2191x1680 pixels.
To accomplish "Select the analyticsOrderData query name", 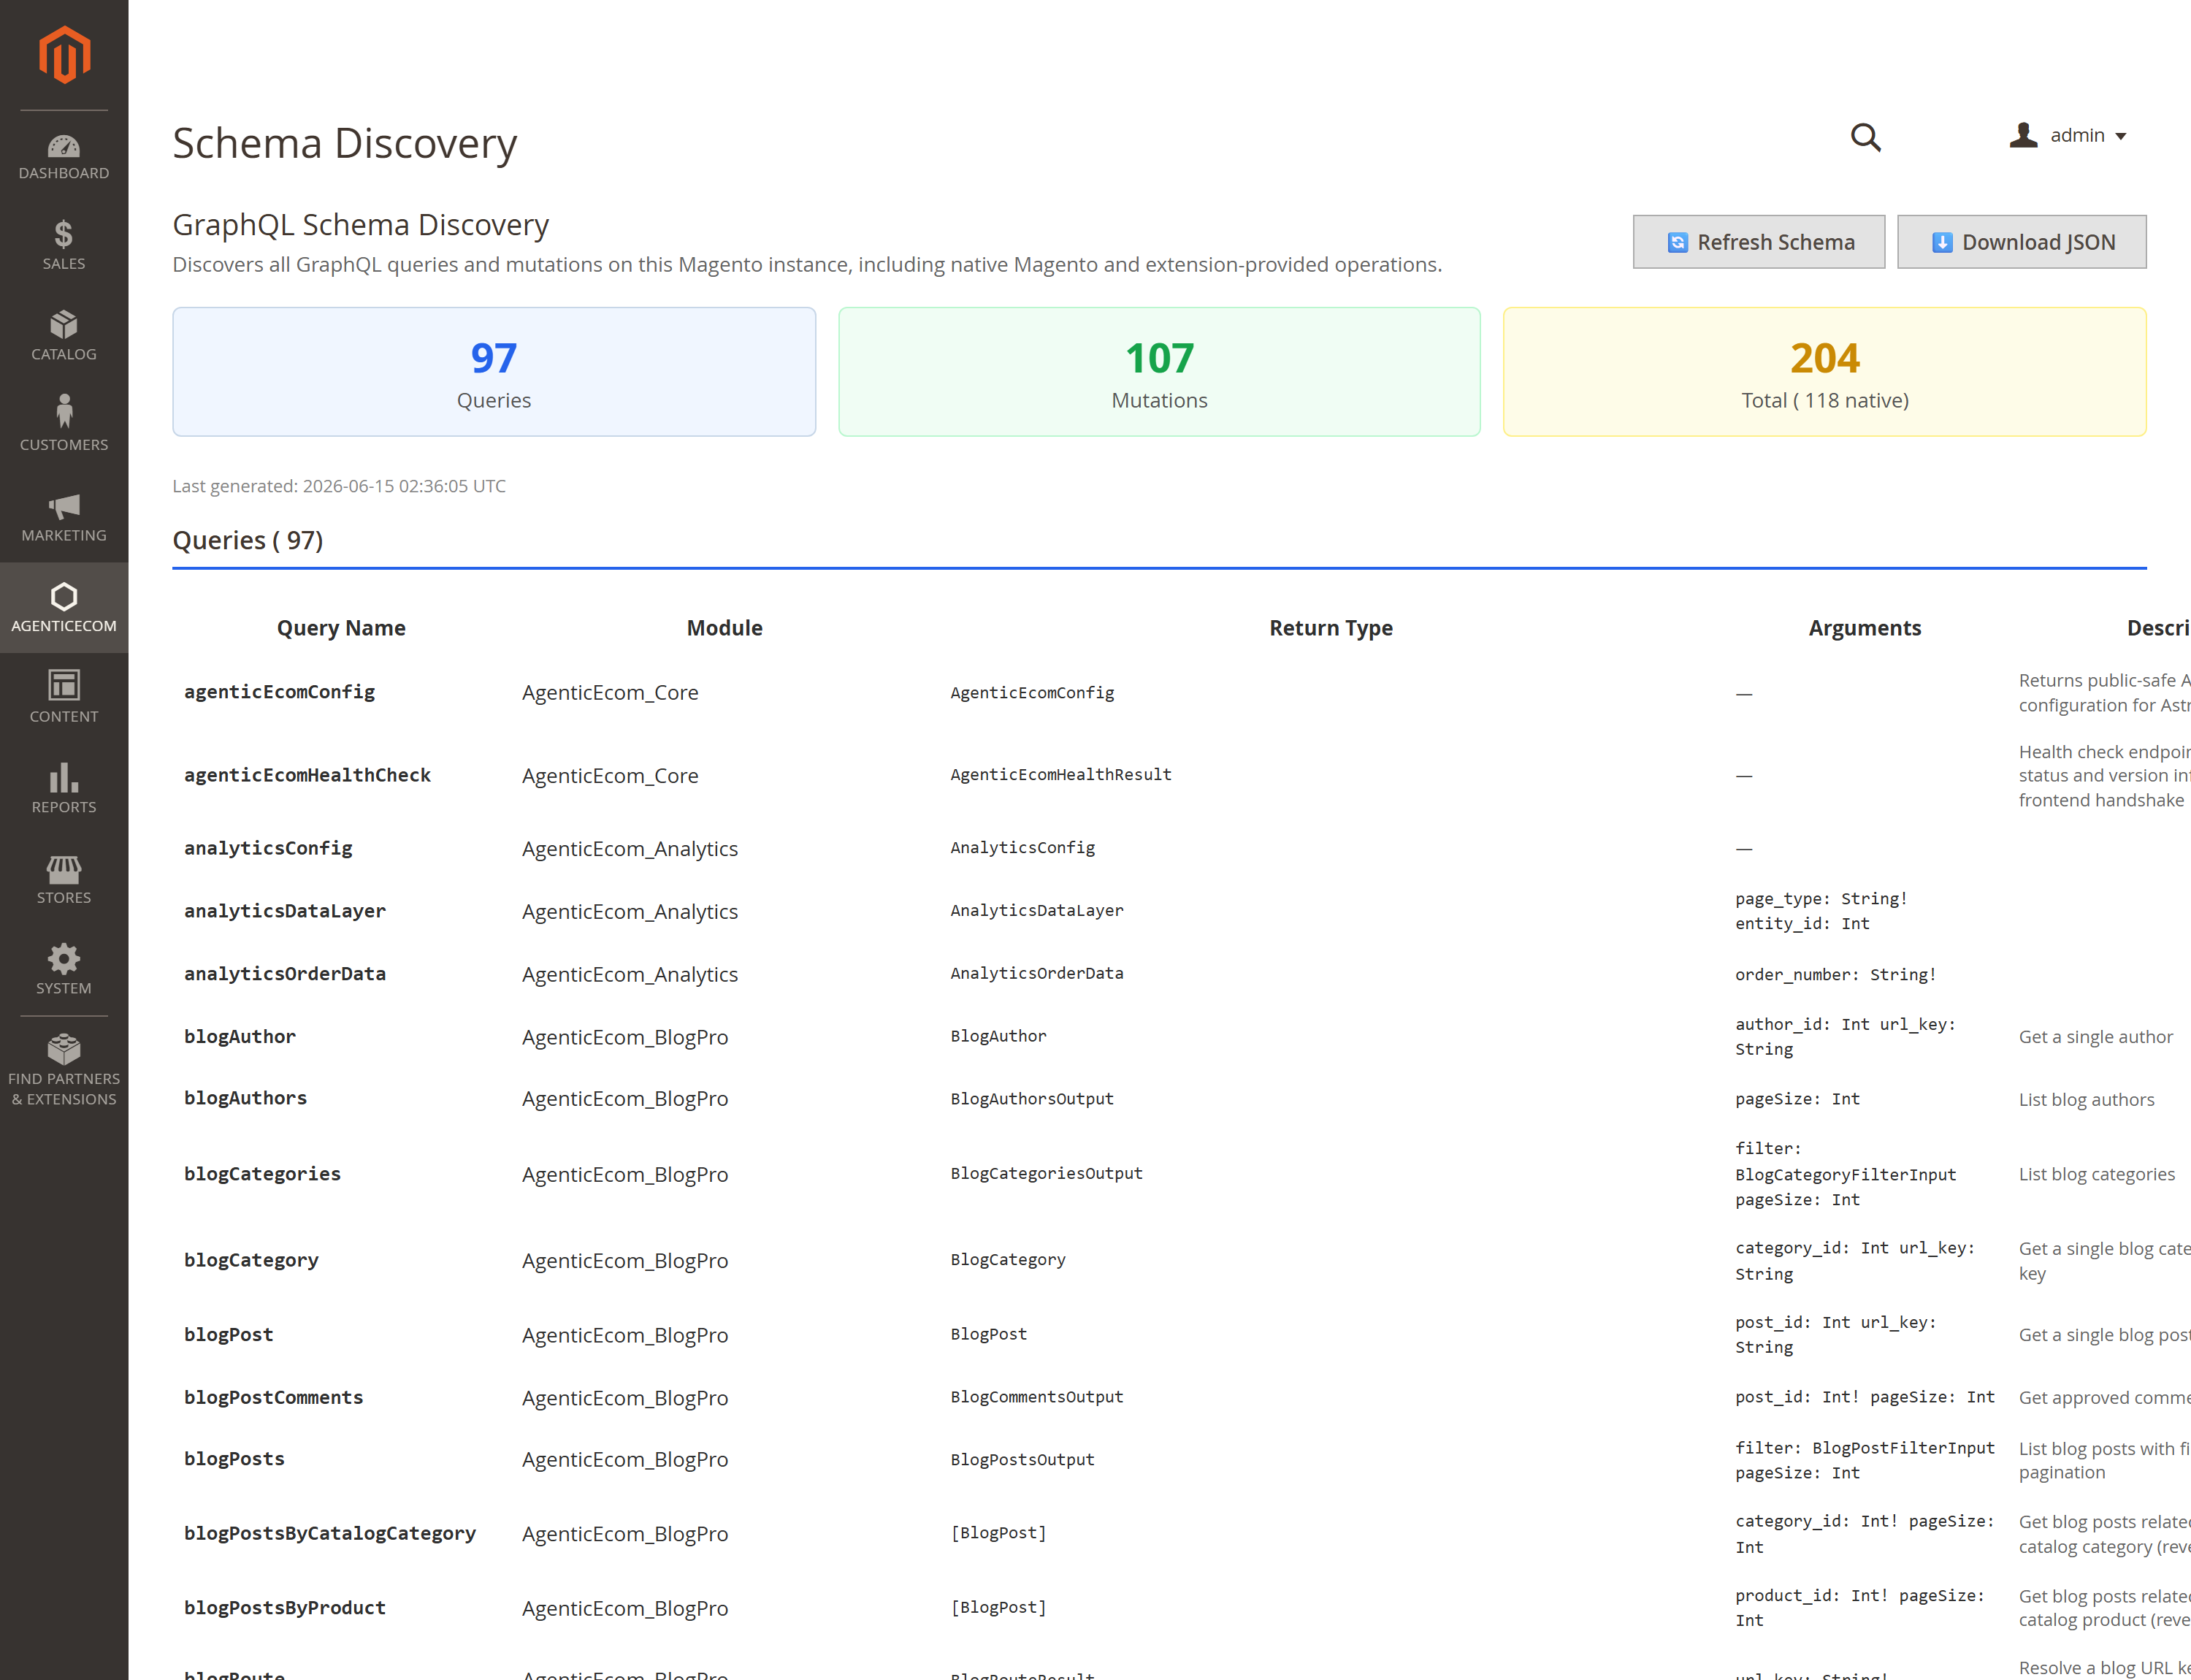I will coord(284,974).
